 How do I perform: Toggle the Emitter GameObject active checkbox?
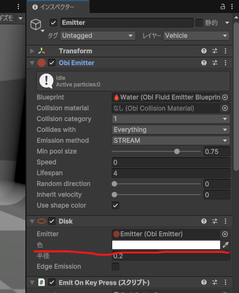point(53,23)
